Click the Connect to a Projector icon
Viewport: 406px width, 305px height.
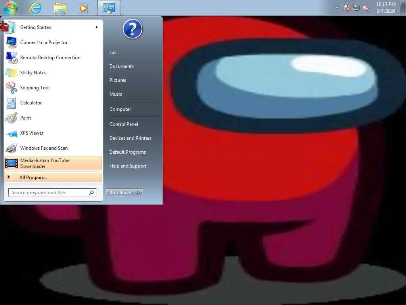pos(11,42)
